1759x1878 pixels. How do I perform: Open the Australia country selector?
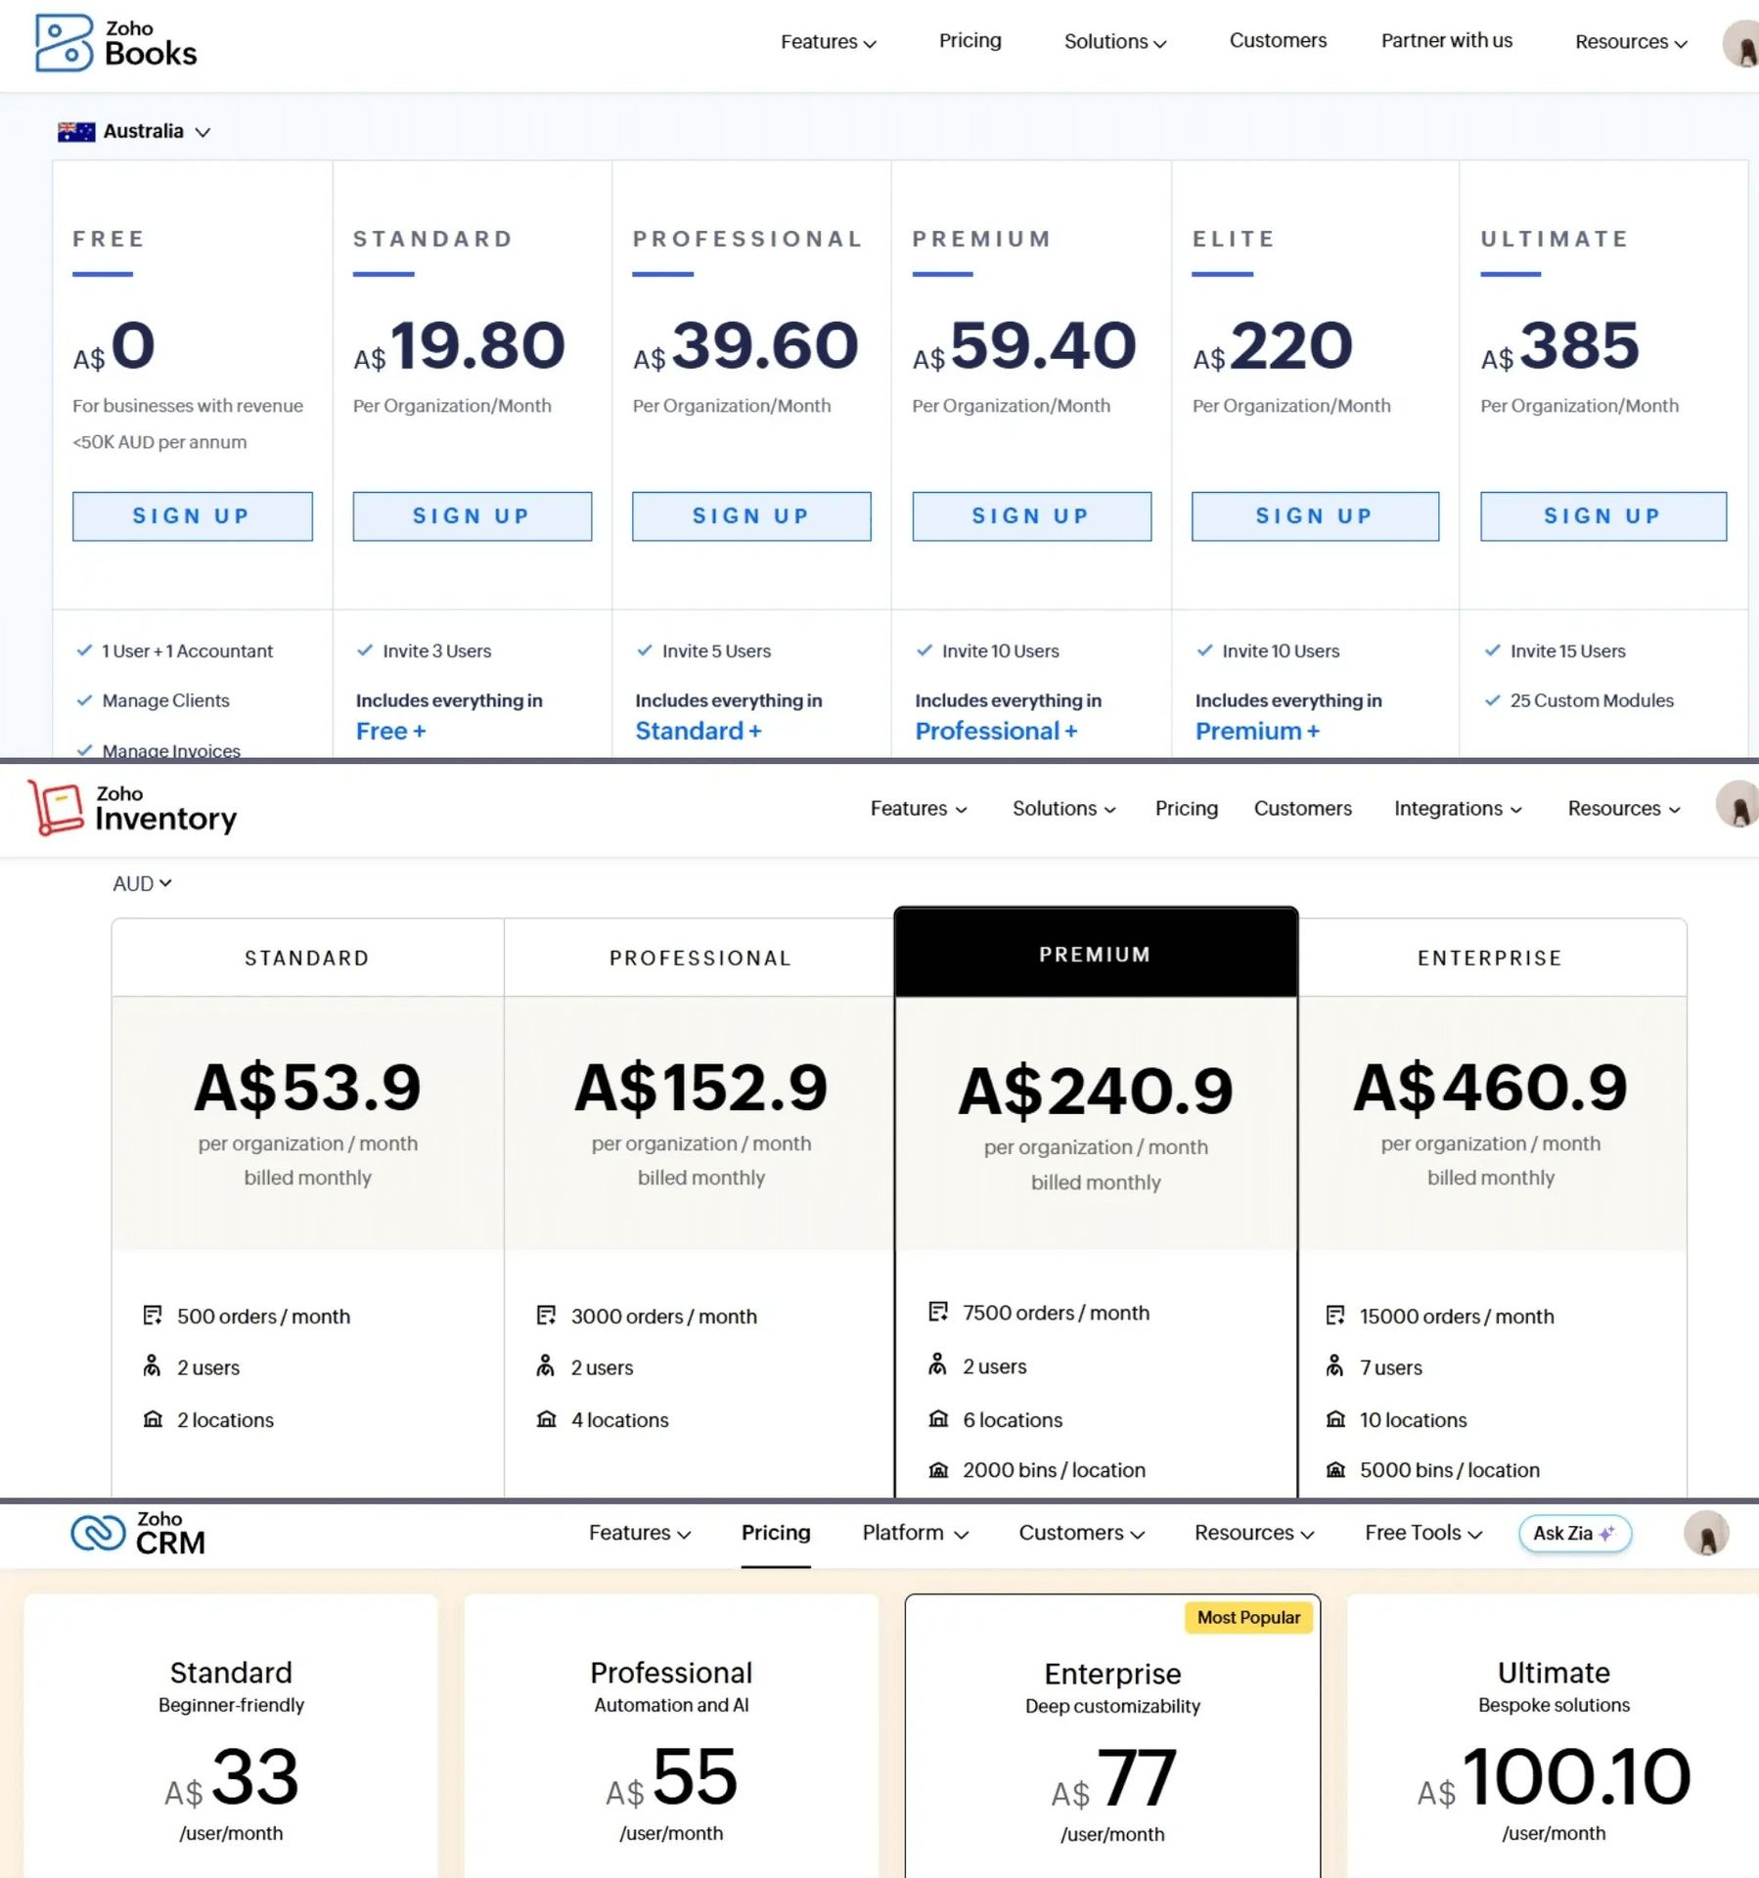click(134, 131)
